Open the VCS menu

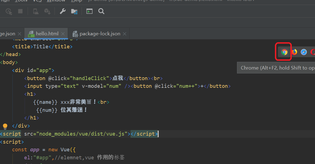[x=37, y=1]
